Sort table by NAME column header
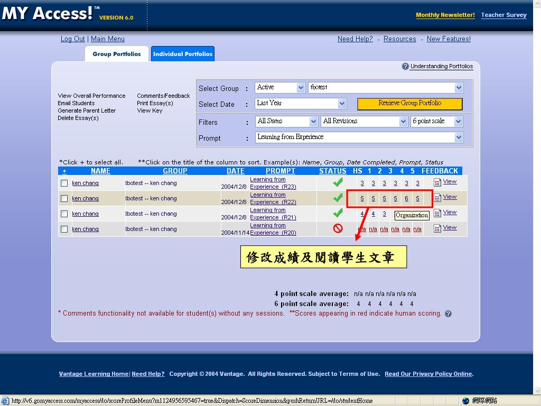This screenshot has width=541, height=406. (x=100, y=171)
